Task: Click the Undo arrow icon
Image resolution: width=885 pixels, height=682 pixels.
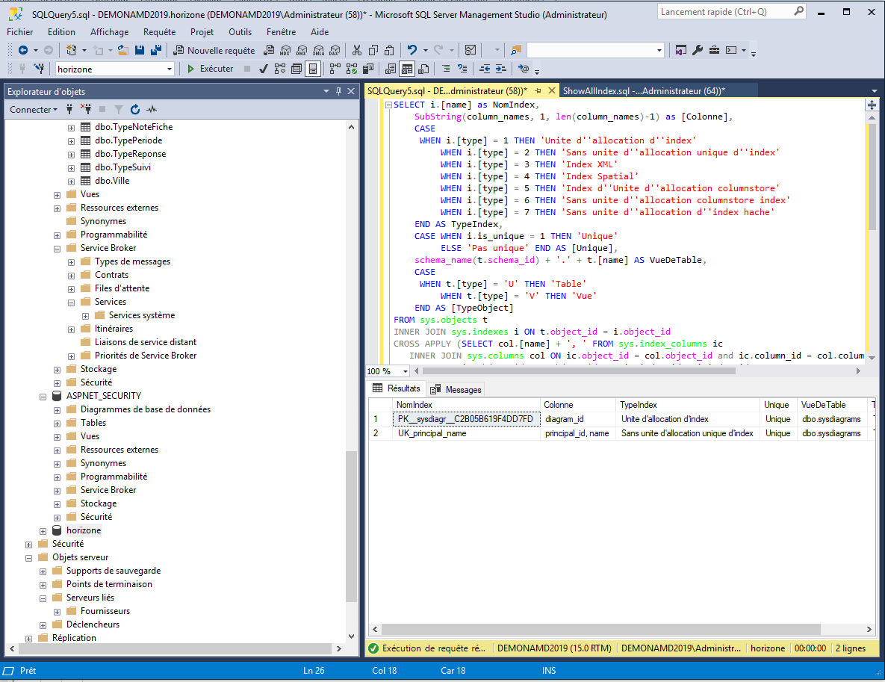Action: coord(412,50)
